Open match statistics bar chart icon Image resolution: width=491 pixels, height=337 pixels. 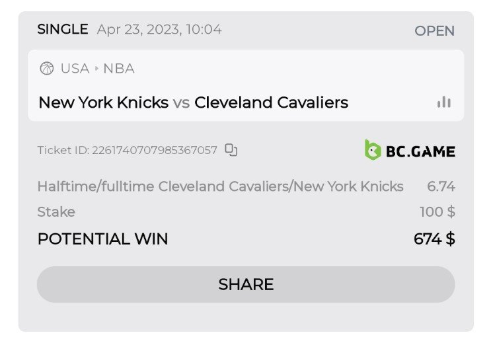(443, 102)
